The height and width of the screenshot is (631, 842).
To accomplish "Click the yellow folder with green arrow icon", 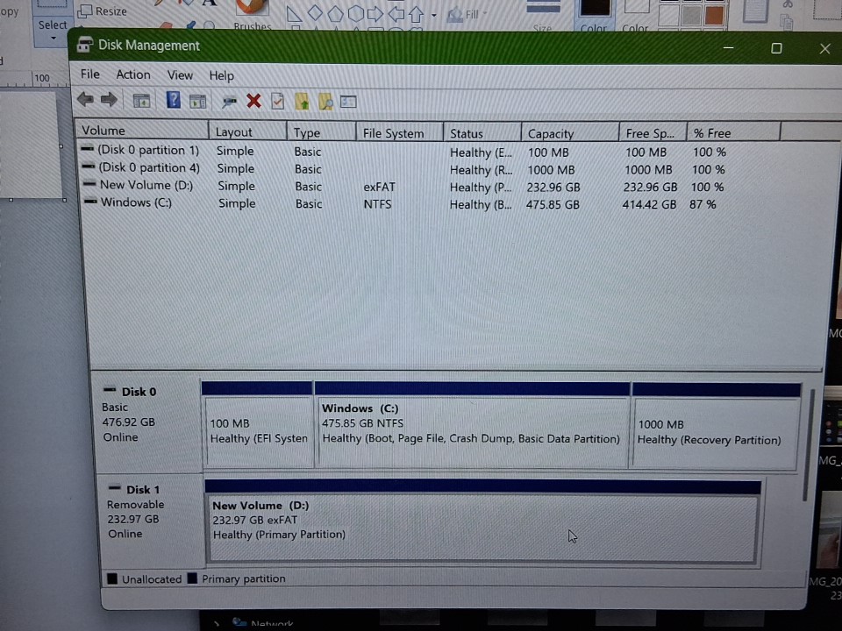I will pos(302,102).
